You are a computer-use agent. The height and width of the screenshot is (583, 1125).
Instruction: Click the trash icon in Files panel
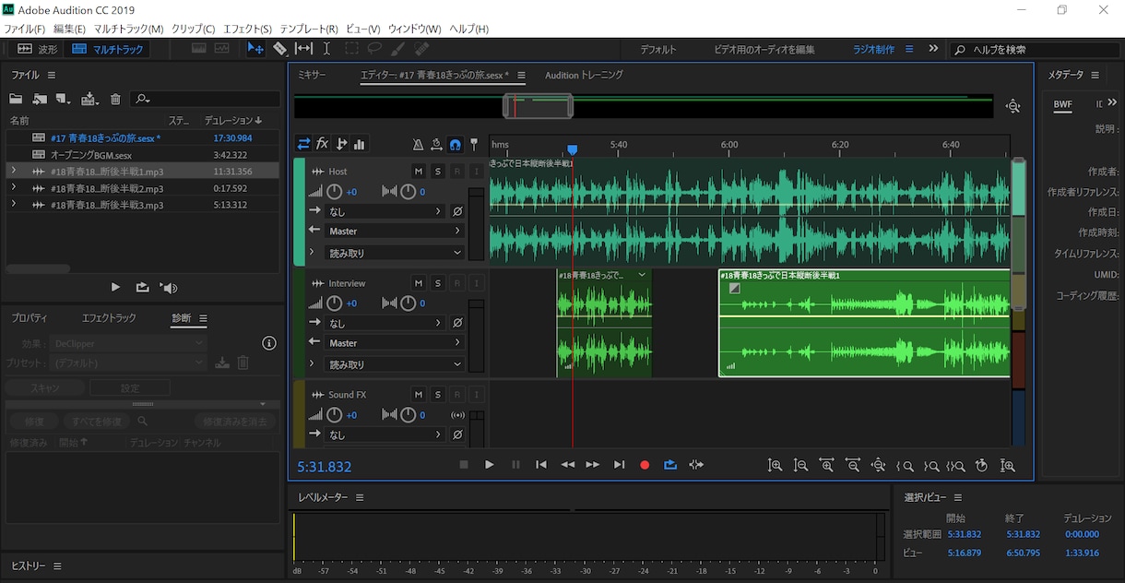click(115, 99)
